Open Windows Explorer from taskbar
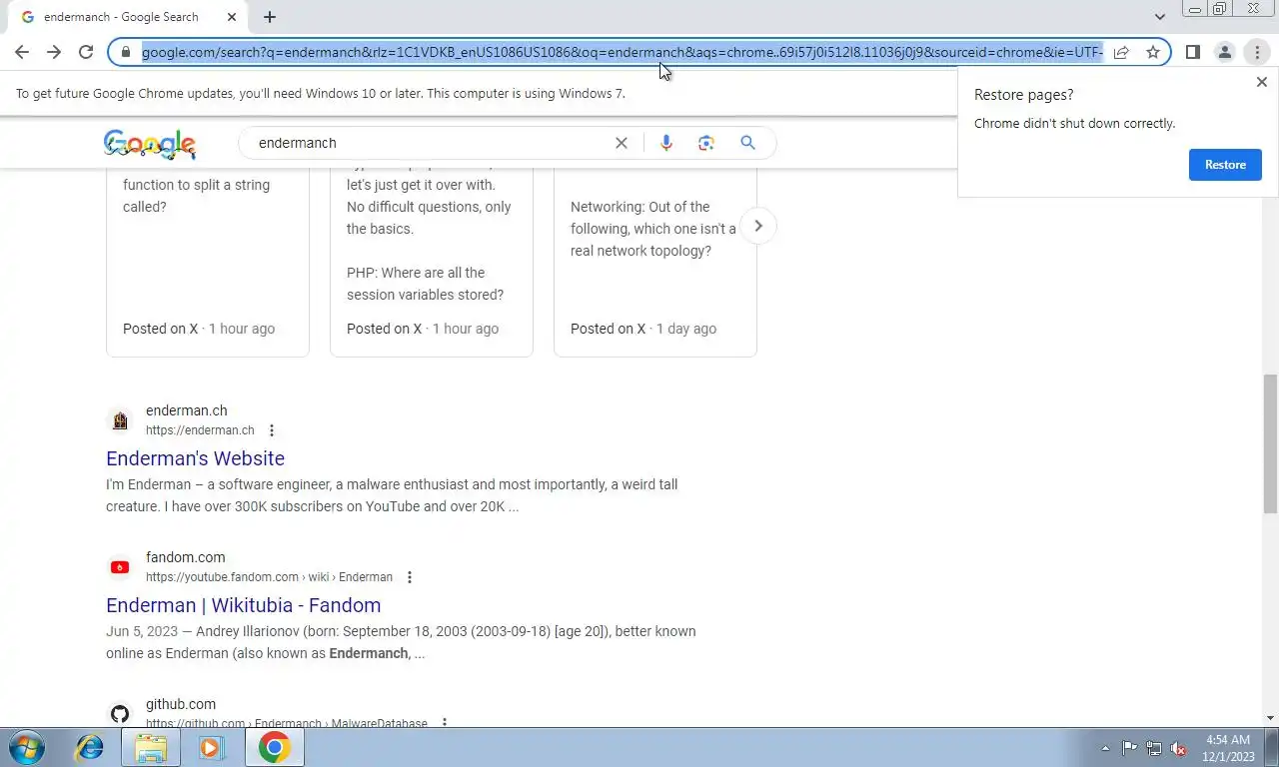Screen dimensions: 1279x767 [151, 747]
